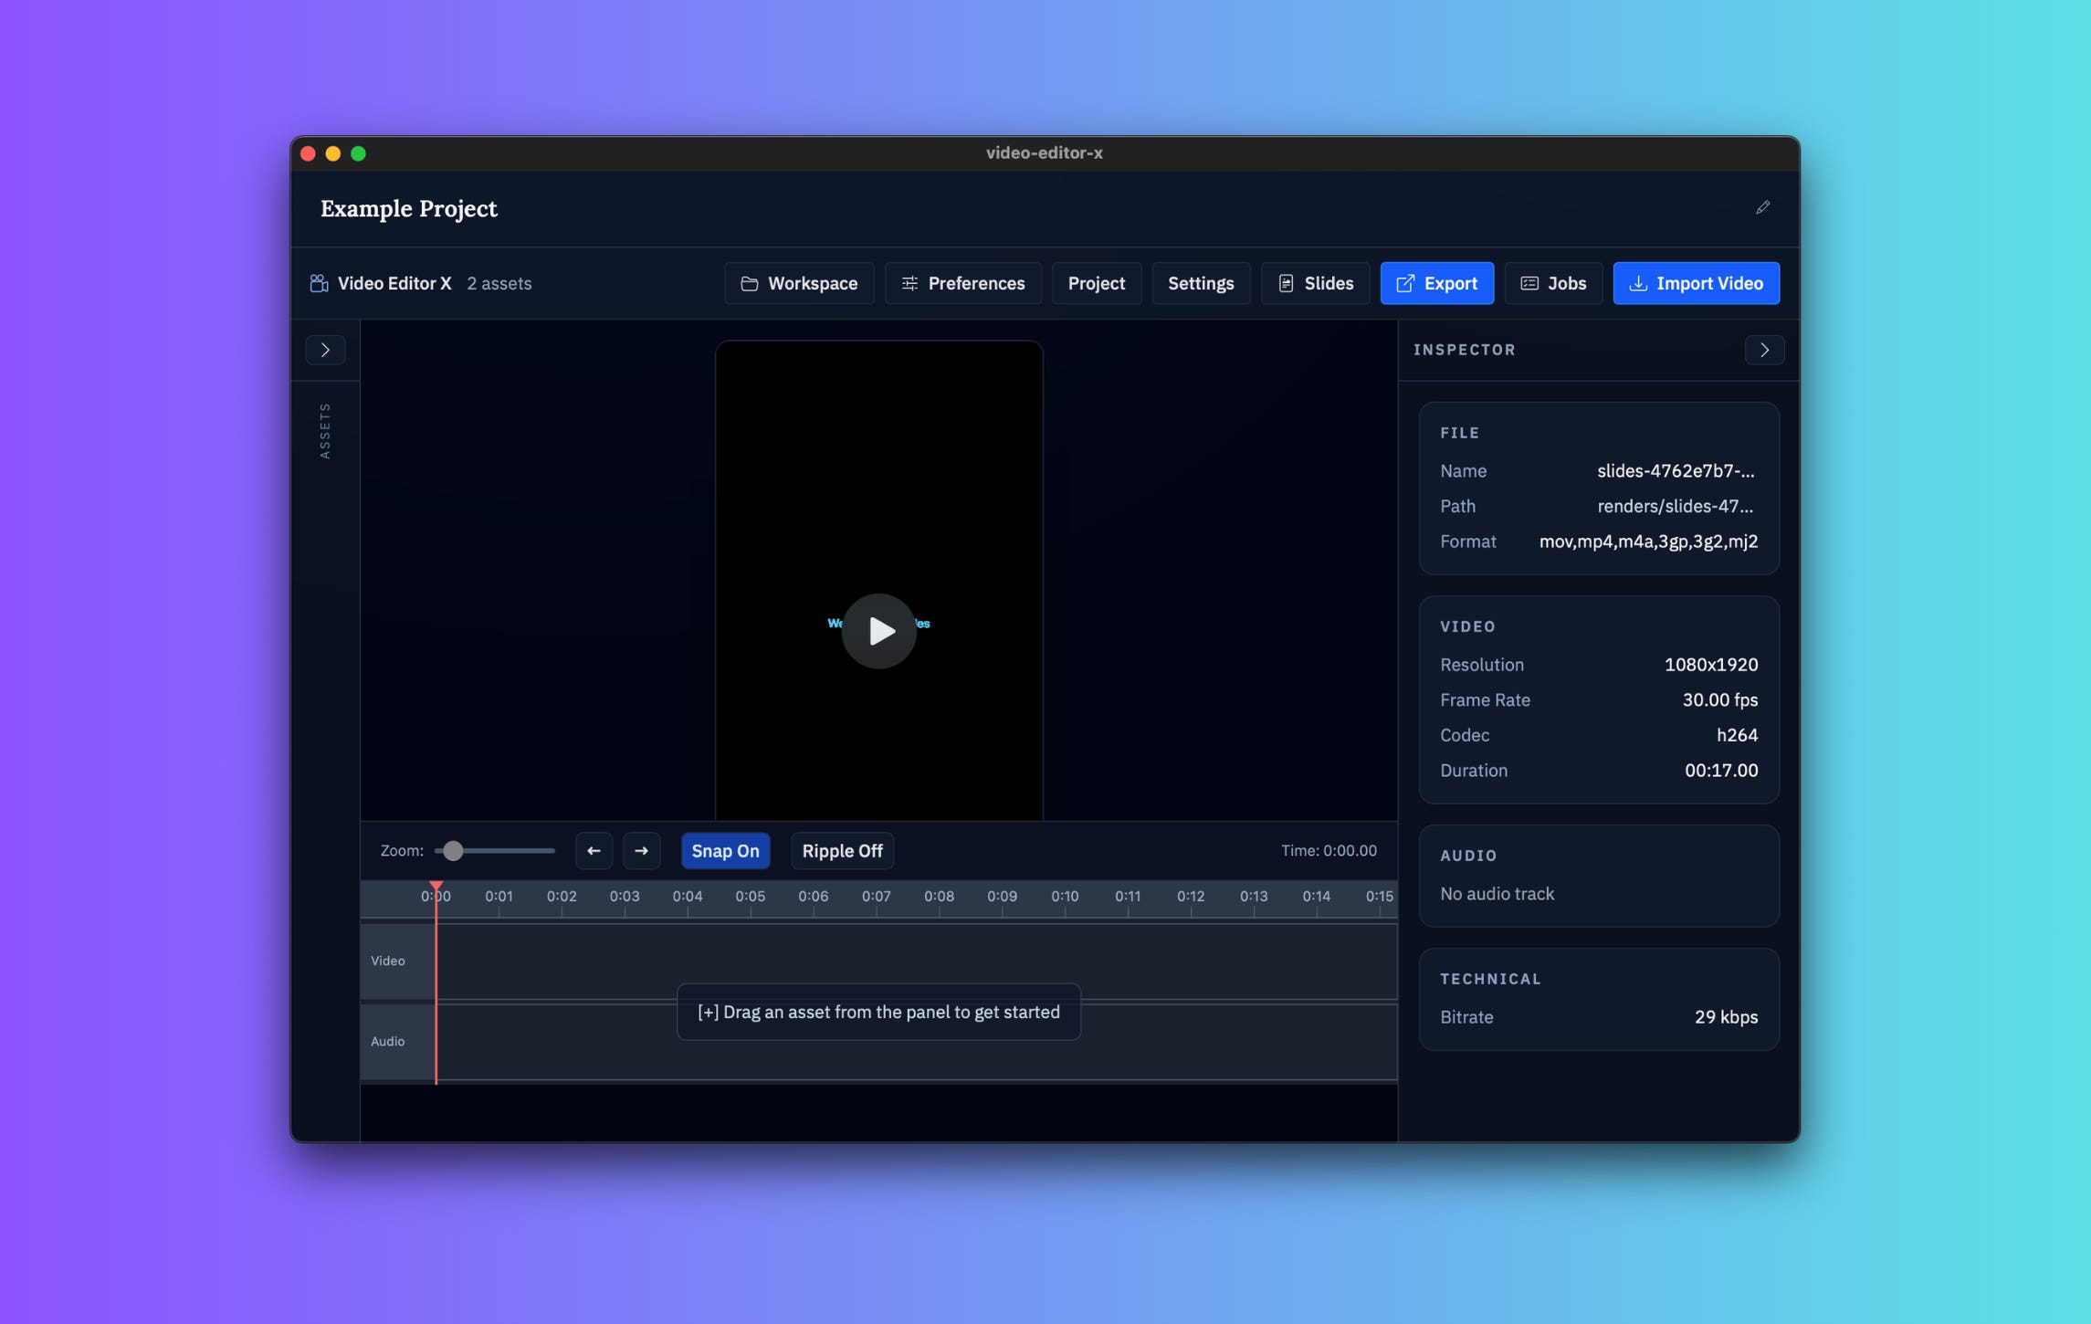
Task: Click the 0:08 mark on timeline ruler
Action: coord(939,897)
